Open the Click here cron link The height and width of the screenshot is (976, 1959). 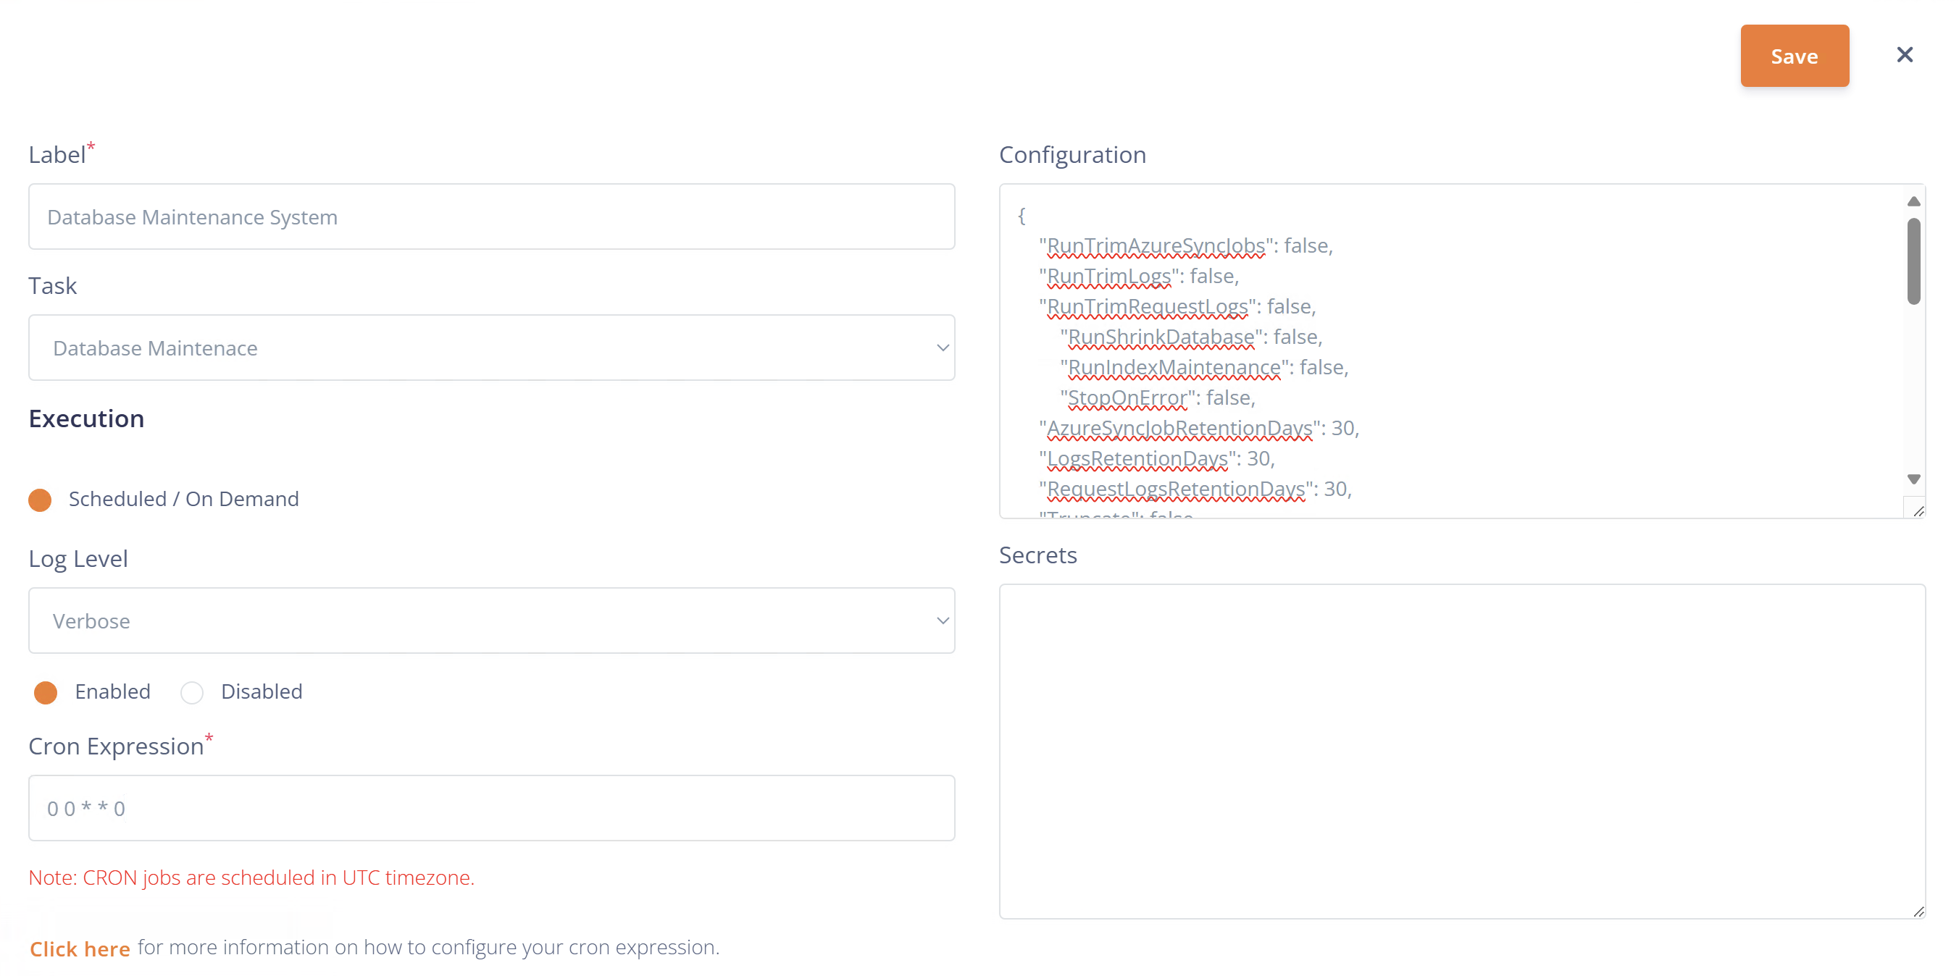(80, 948)
